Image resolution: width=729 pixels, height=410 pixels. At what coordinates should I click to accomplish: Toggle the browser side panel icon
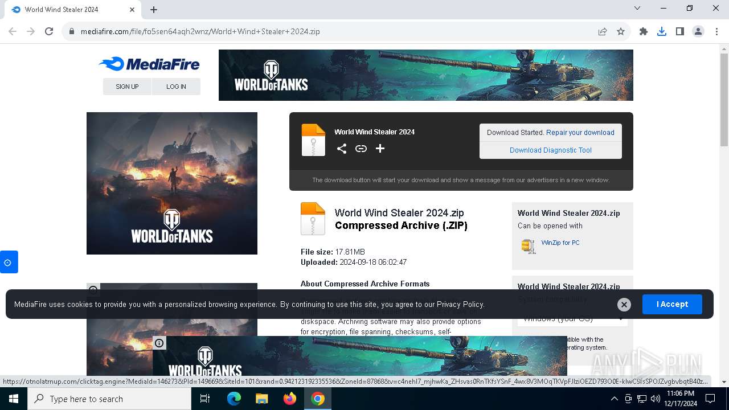680,31
